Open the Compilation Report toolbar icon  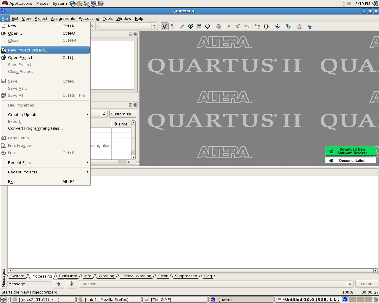(277, 26)
